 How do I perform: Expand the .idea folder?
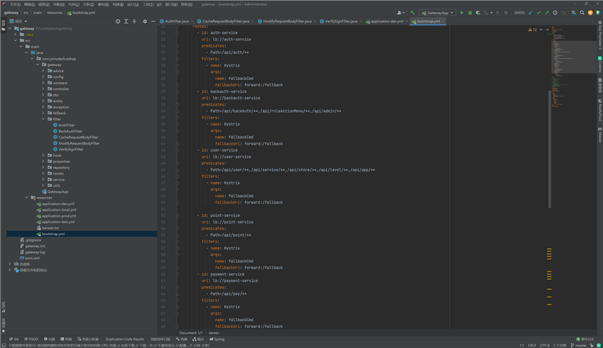pyautogui.click(x=15, y=35)
